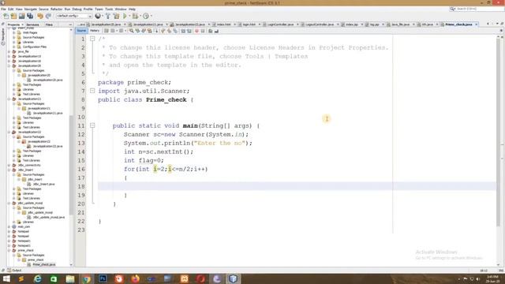Click the Shift Line Right icon
The image size is (505, 284).
pyautogui.click(x=189, y=31)
